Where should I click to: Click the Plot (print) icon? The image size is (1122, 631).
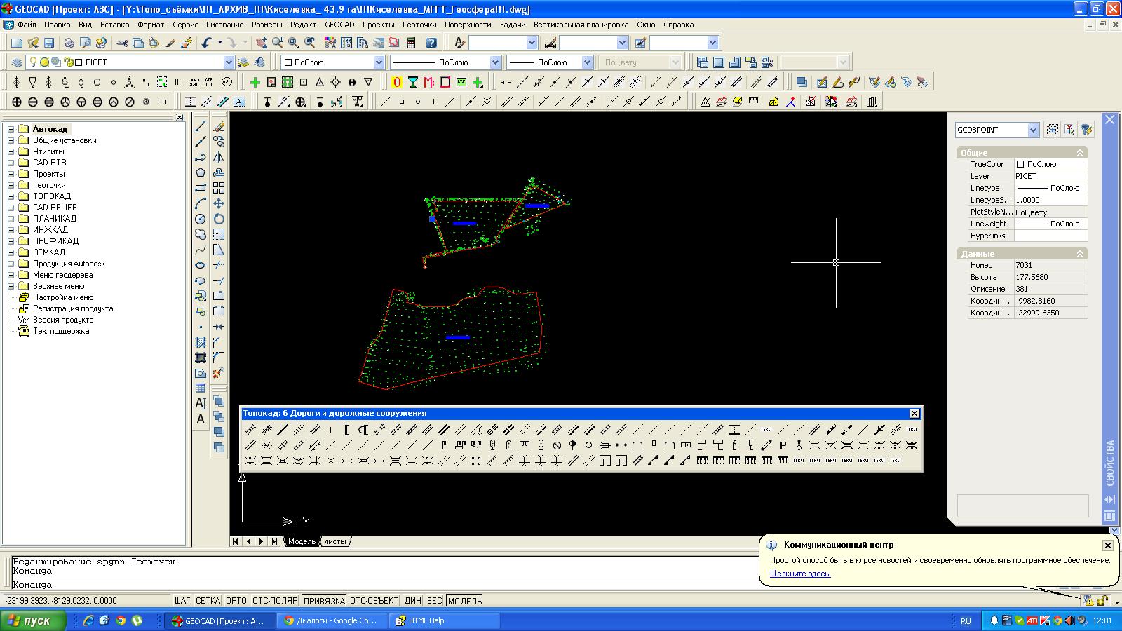[x=69, y=43]
